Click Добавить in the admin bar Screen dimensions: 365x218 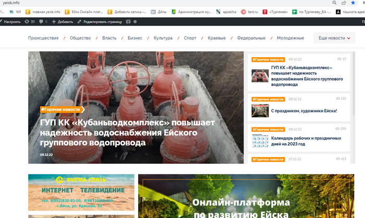tap(63, 21)
